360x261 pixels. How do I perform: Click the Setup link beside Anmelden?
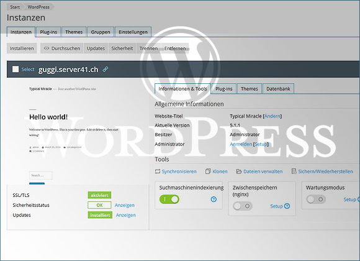(261, 144)
